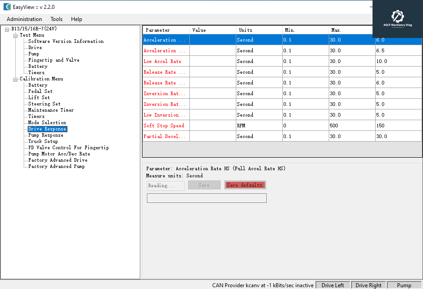The image size is (423, 289).
Task: Click the Pump status indicator
Action: (404, 285)
